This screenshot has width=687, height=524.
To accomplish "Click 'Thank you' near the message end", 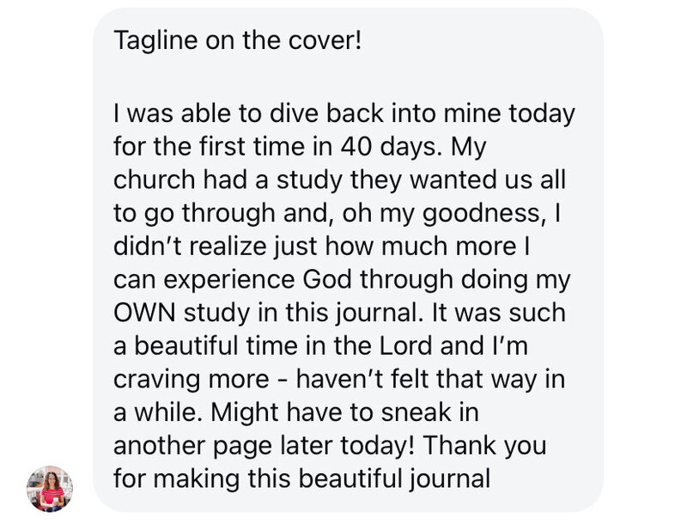I will [484, 446].
